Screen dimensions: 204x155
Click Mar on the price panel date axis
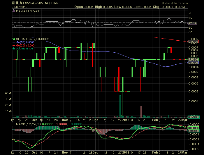[x=184, y=120]
